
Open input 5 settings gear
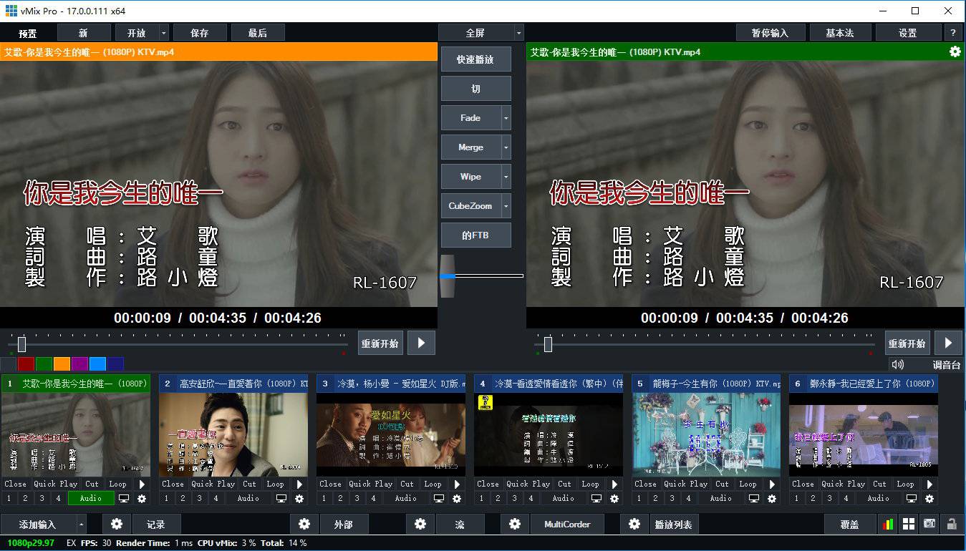pyautogui.click(x=771, y=498)
